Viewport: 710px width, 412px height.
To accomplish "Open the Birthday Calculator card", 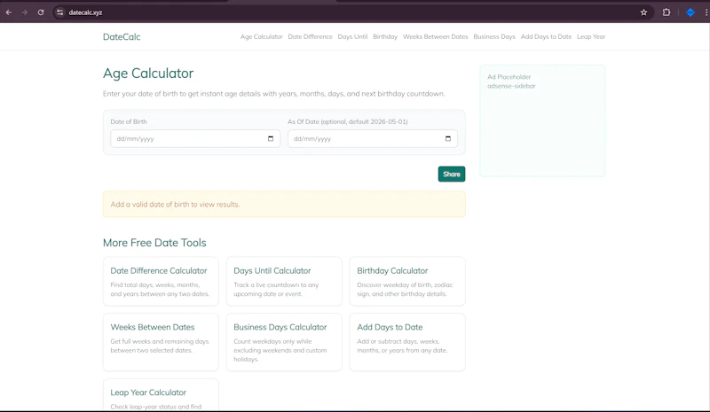I will coord(407,281).
